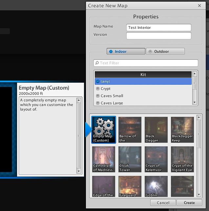Click map thumbnails scroll down arrow
This screenshot has height=211, width=209.
199,195
